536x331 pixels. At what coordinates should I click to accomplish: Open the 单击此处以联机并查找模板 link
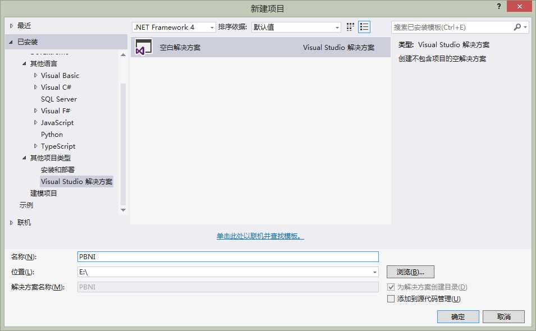tap(260, 236)
